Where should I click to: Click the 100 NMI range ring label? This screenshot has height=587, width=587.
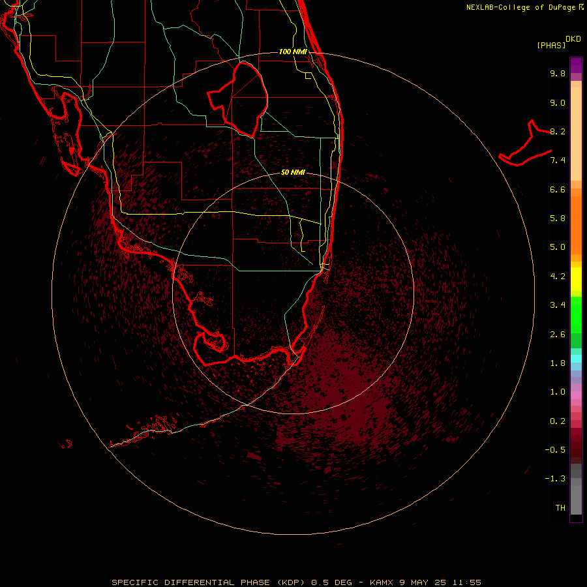click(293, 52)
